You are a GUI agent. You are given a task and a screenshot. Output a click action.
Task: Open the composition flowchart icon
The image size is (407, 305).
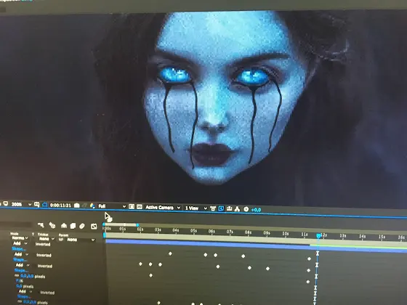[237, 209]
